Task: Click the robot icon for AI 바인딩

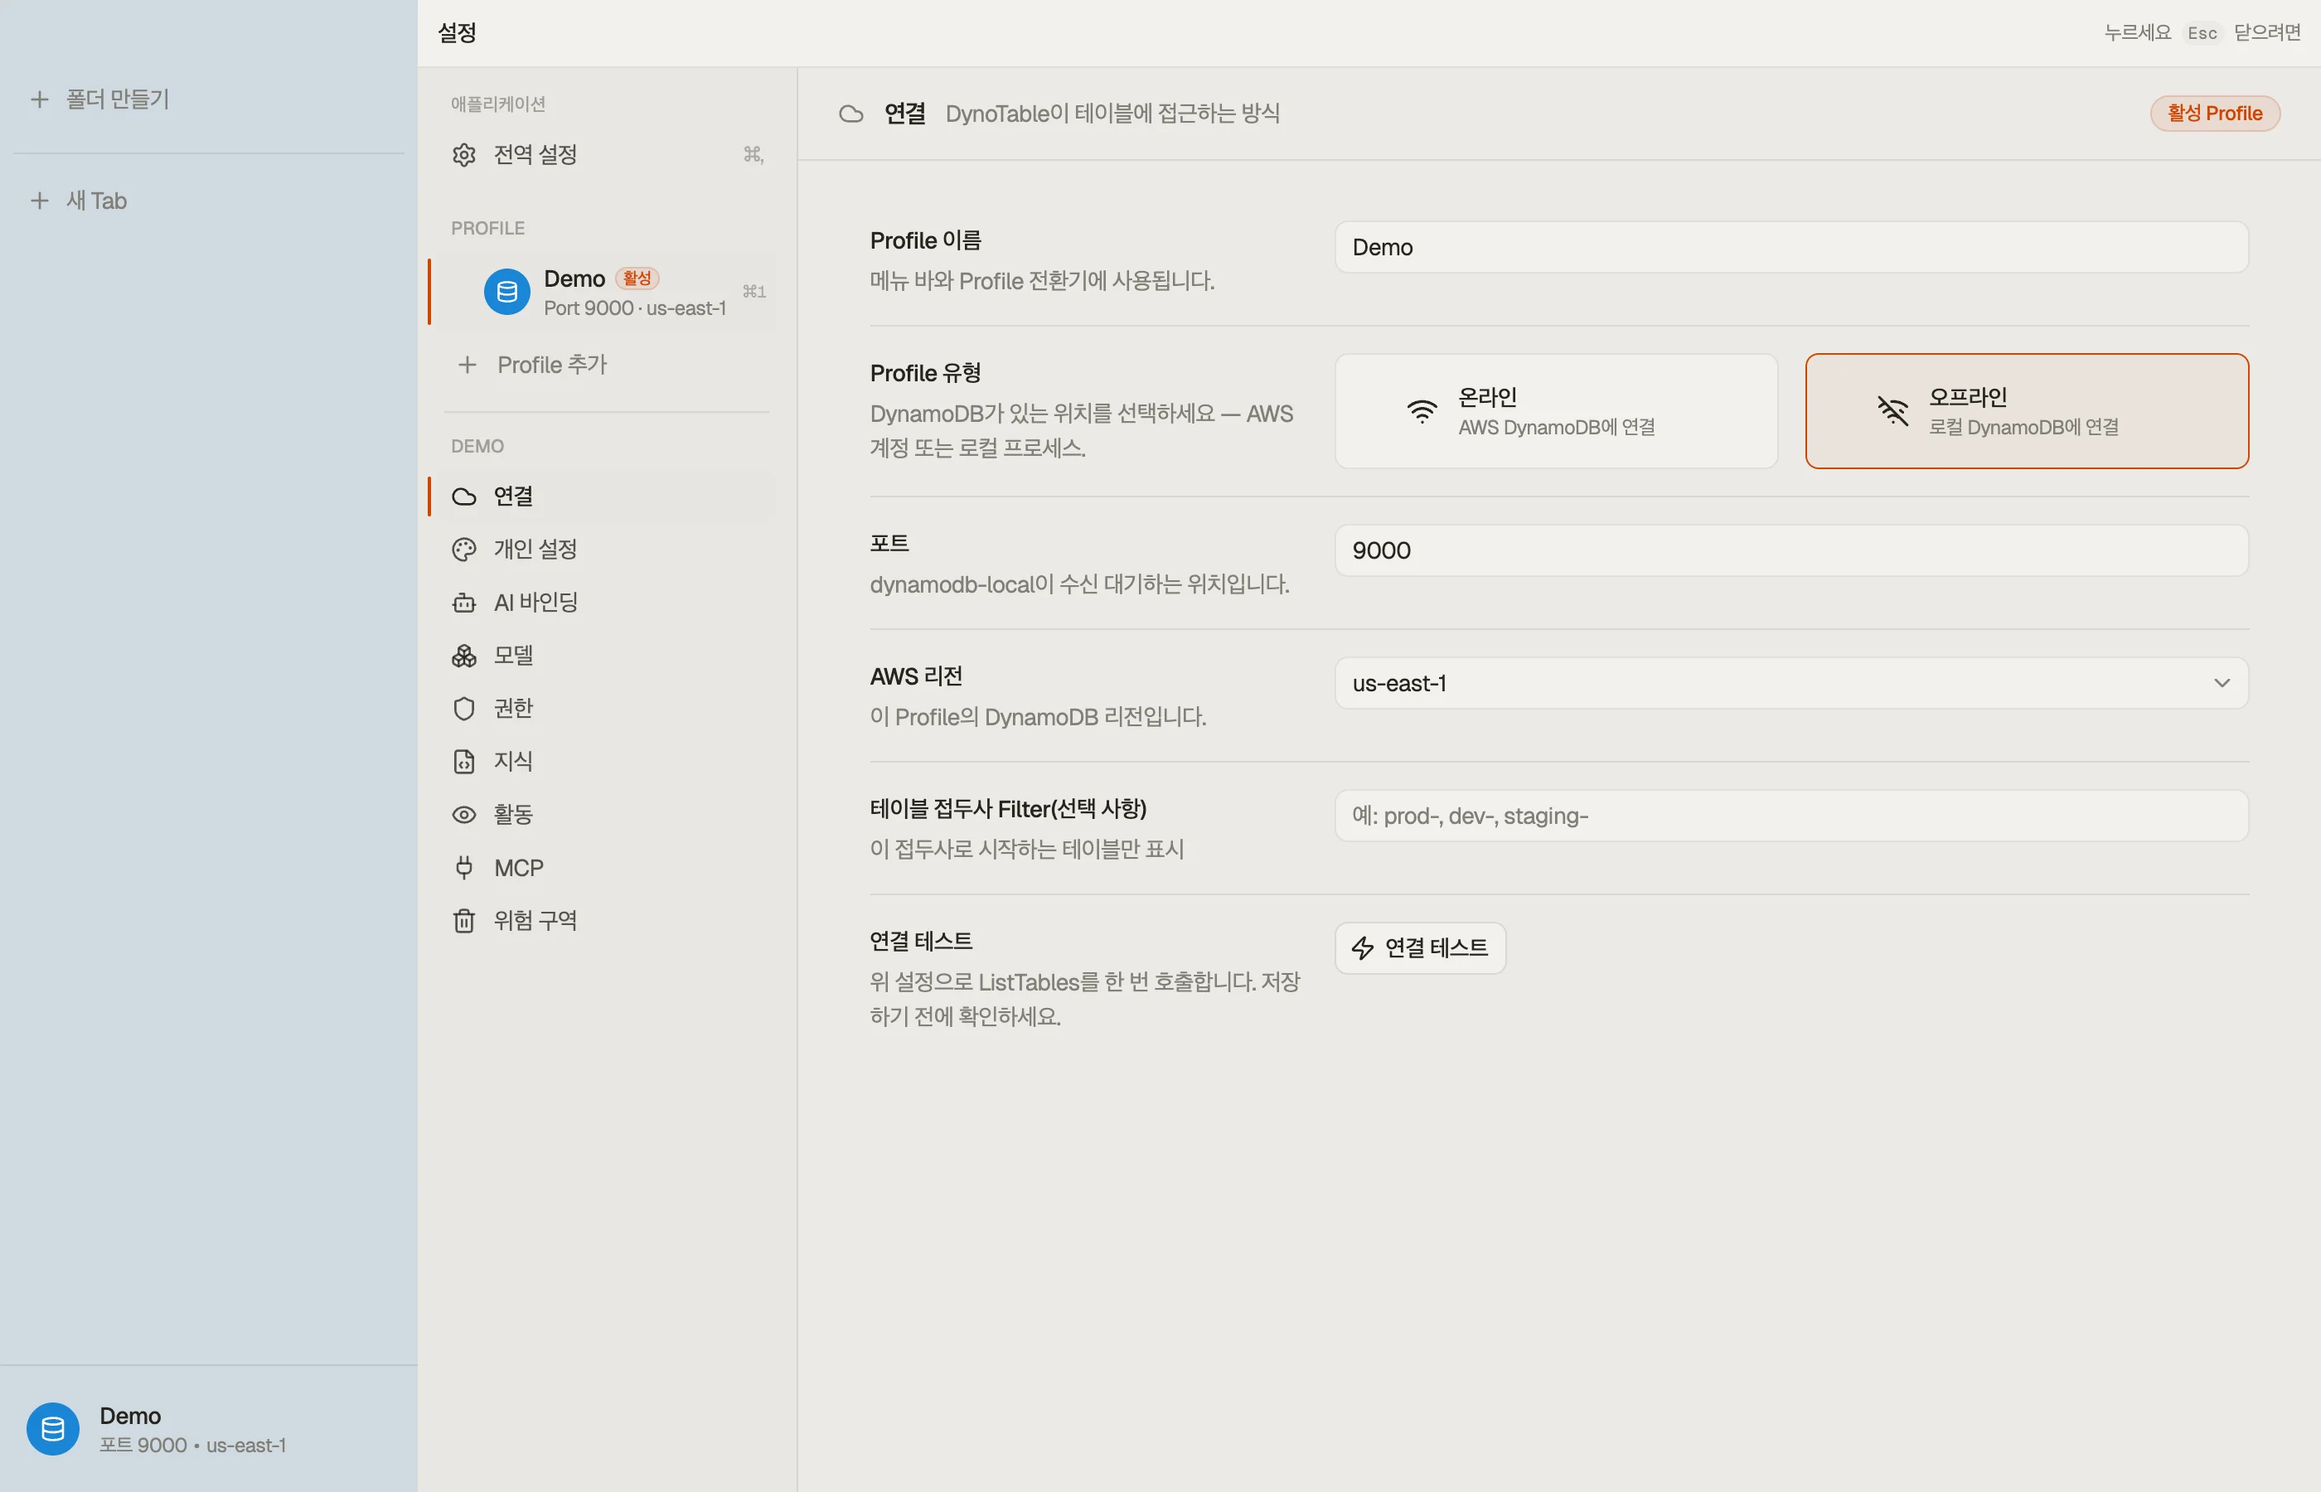Action: (x=464, y=603)
